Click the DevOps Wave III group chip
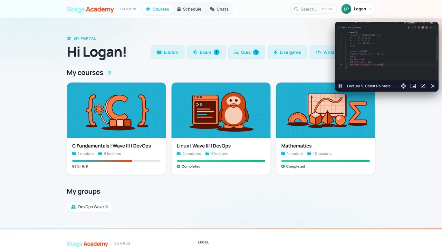 coord(89,207)
